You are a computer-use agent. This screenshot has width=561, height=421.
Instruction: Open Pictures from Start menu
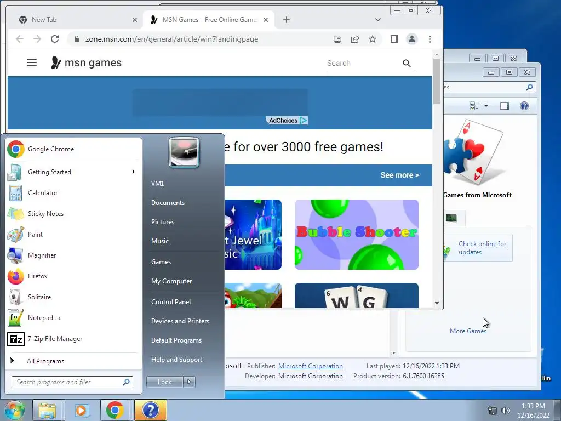(162, 222)
